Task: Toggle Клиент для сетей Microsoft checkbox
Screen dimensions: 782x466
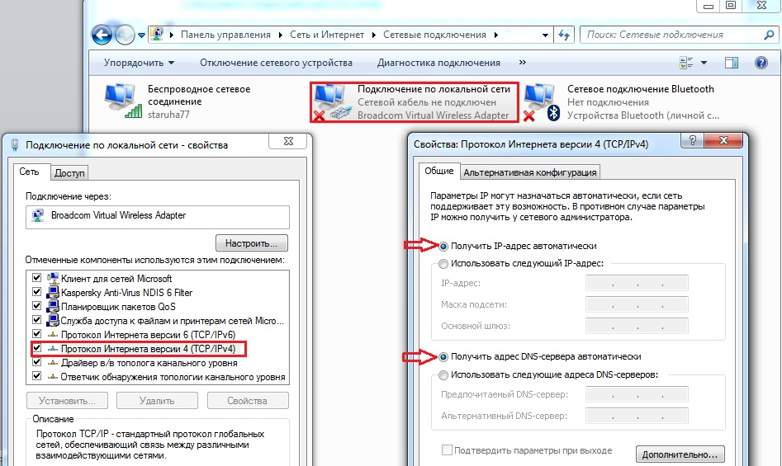Action: point(36,278)
